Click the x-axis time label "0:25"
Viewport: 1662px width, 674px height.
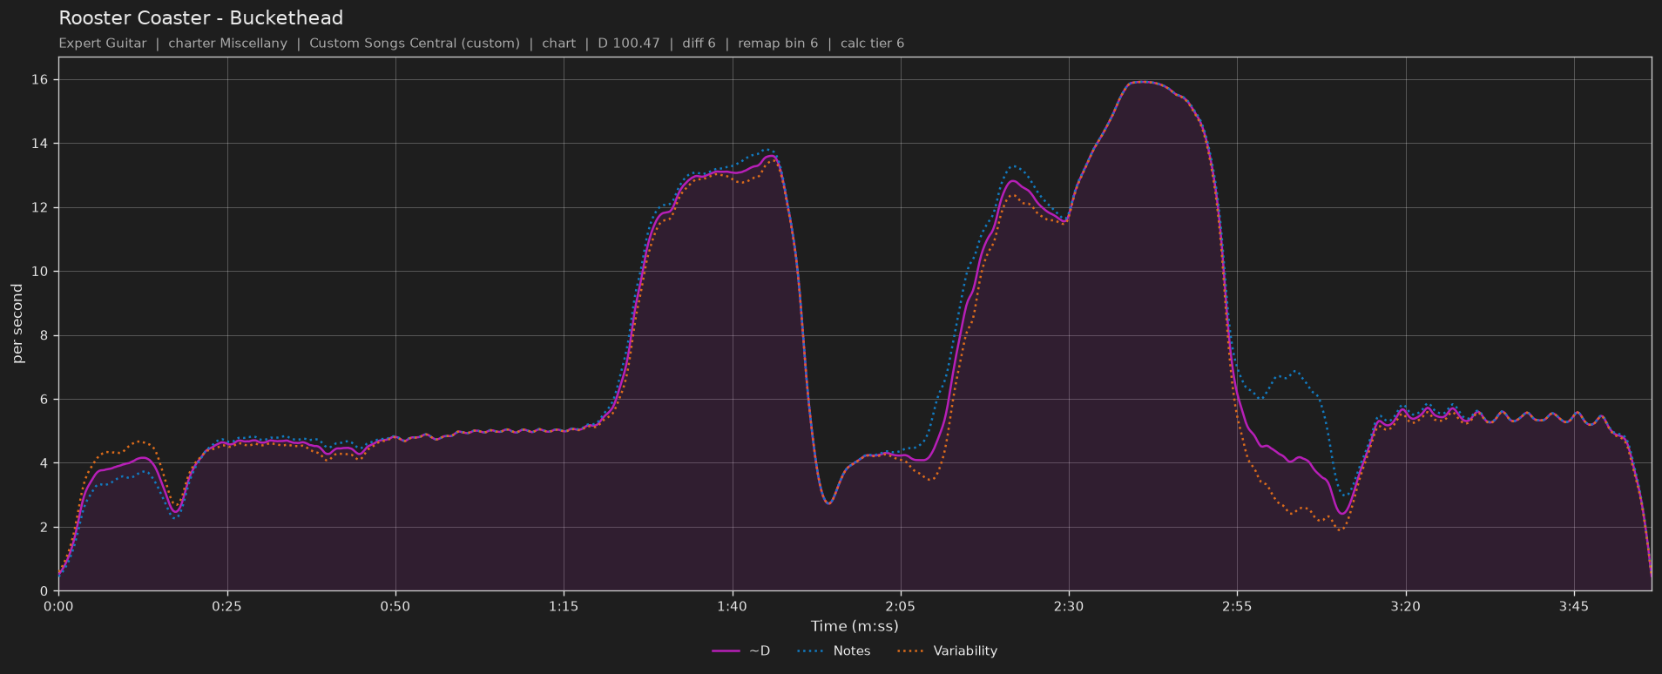pos(227,607)
